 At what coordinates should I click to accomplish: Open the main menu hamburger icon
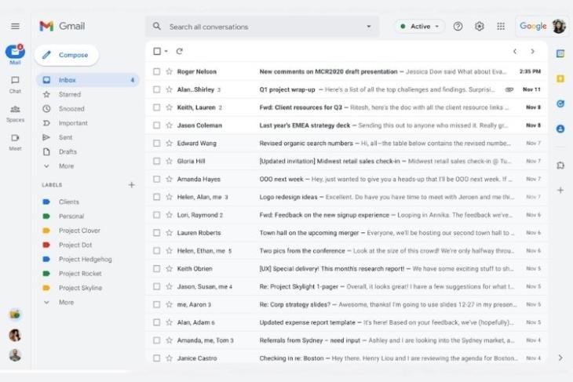[x=15, y=26]
